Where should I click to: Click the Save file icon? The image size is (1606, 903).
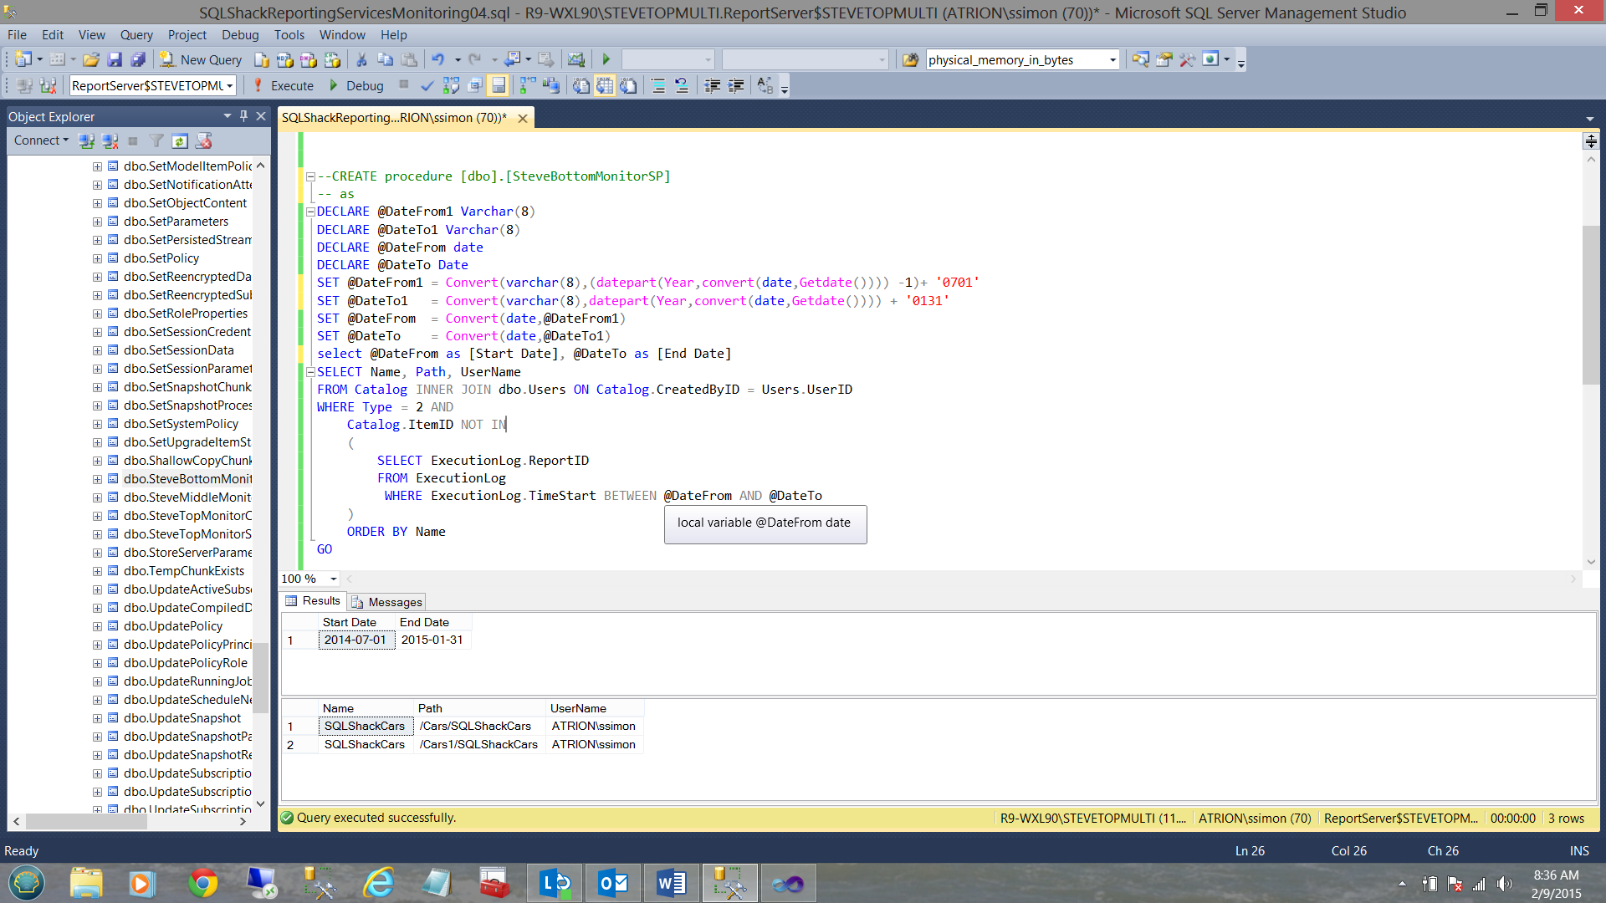115,59
